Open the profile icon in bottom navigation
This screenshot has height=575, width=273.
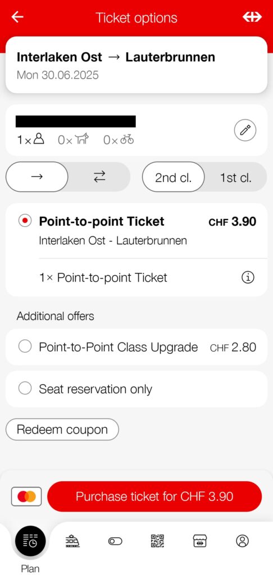point(242,541)
